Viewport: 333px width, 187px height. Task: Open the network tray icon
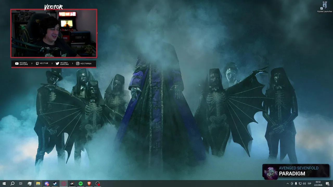(x=300, y=184)
